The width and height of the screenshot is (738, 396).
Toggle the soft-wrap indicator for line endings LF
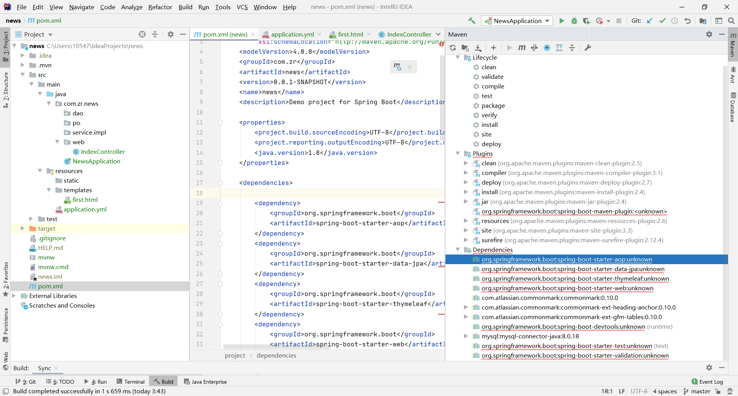pyautogui.click(x=622, y=391)
